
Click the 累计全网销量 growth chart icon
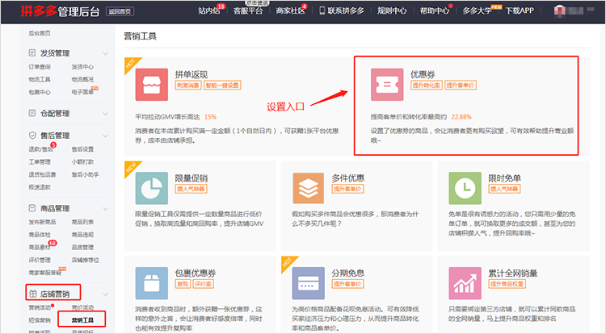point(465,283)
